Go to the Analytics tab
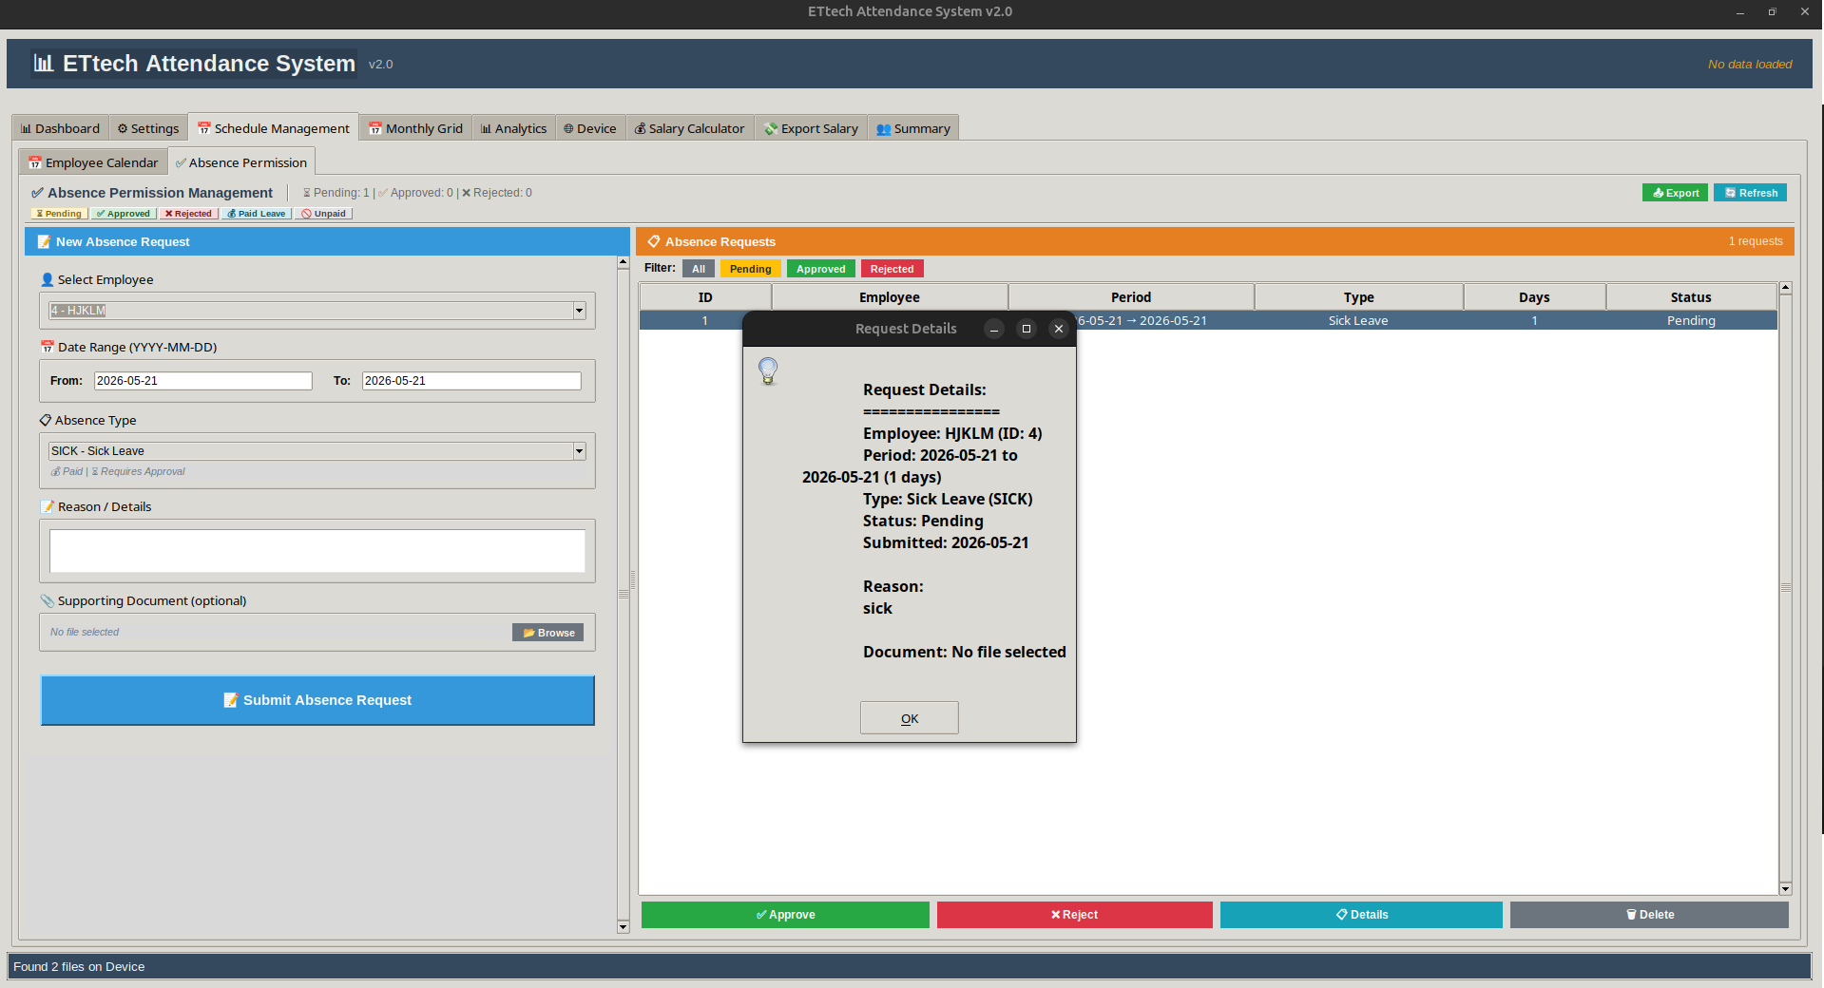The image size is (1824, 988). point(513,128)
